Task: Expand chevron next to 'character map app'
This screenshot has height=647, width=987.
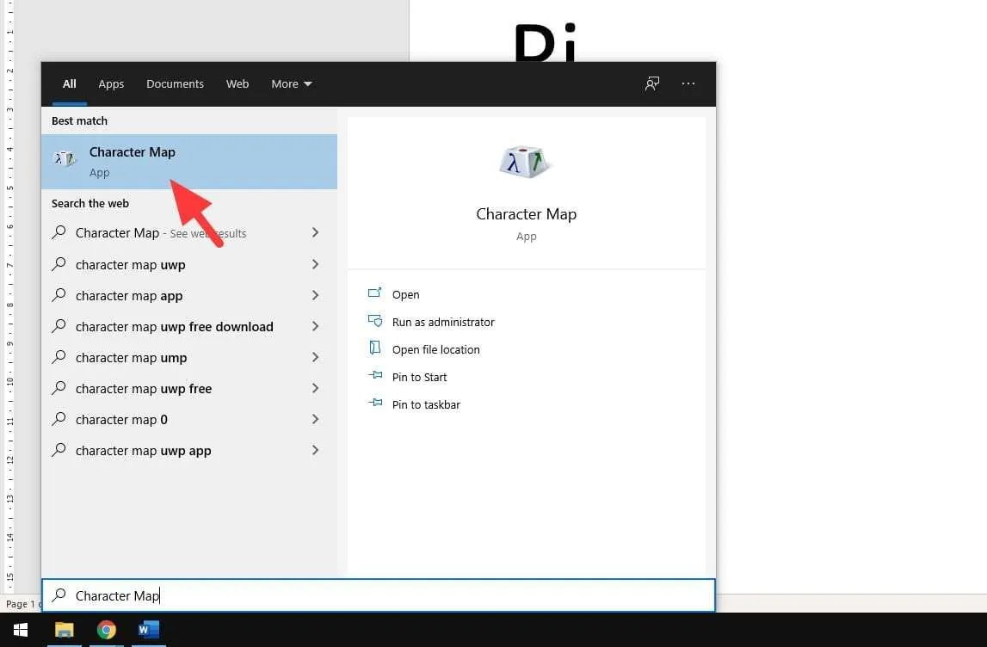Action: (315, 295)
